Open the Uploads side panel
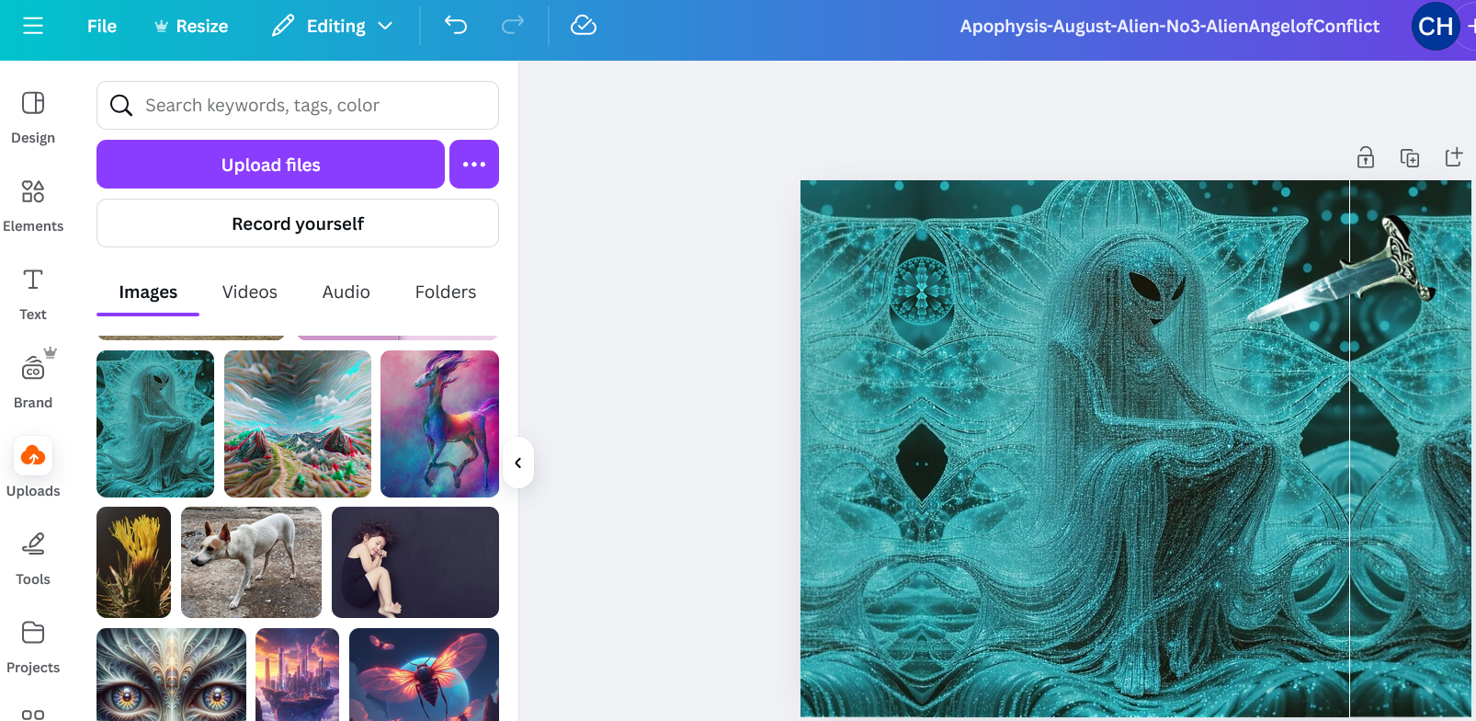The height and width of the screenshot is (721, 1476). click(x=33, y=467)
